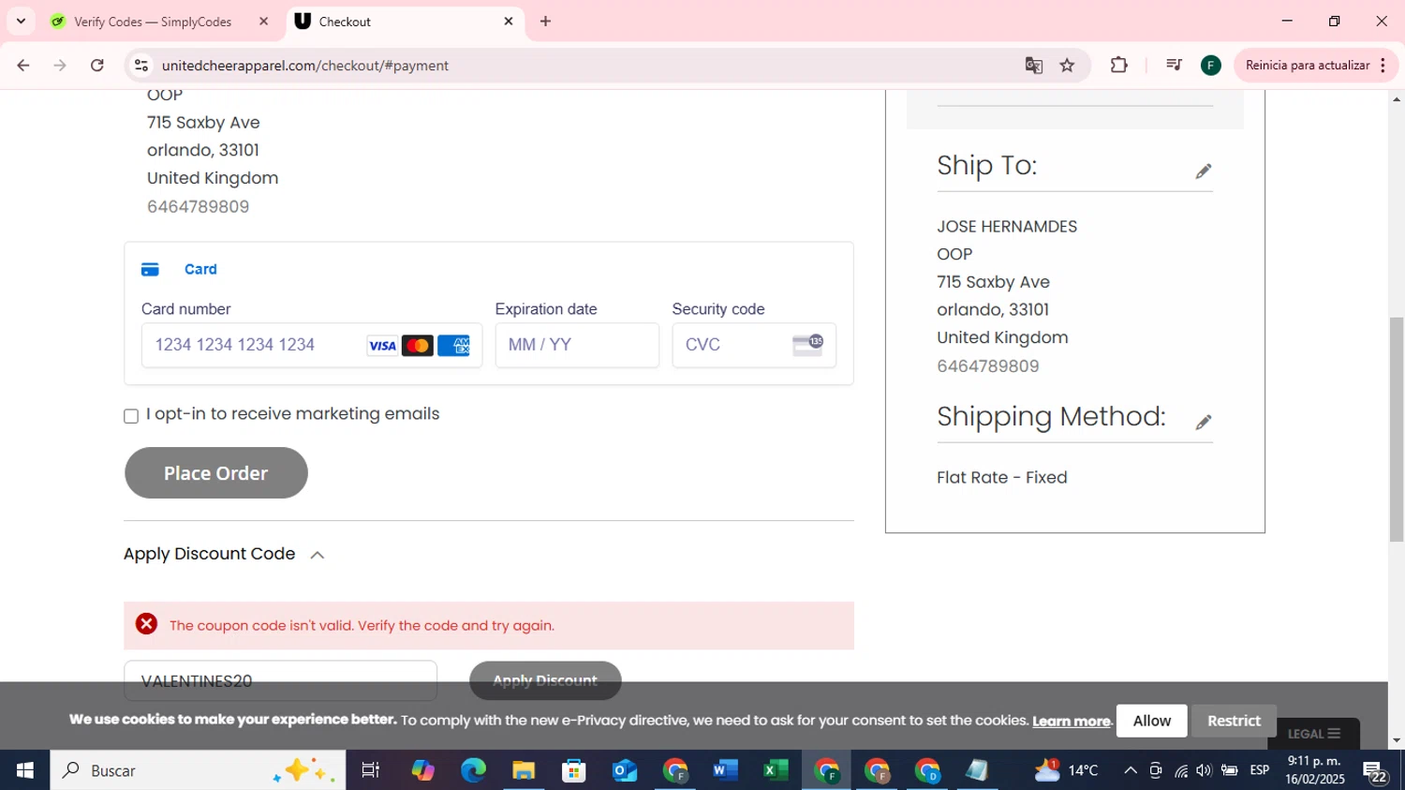Open Task View on the taskbar
This screenshot has height=790, width=1405.
[x=371, y=770]
